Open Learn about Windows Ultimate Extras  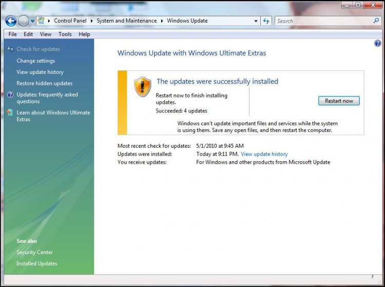pyautogui.click(x=53, y=116)
